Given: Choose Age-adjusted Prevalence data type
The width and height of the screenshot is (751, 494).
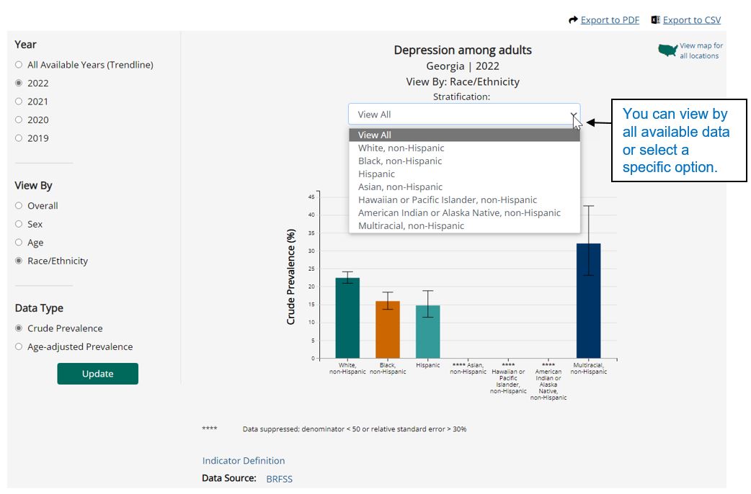Looking at the screenshot, I should [20, 346].
